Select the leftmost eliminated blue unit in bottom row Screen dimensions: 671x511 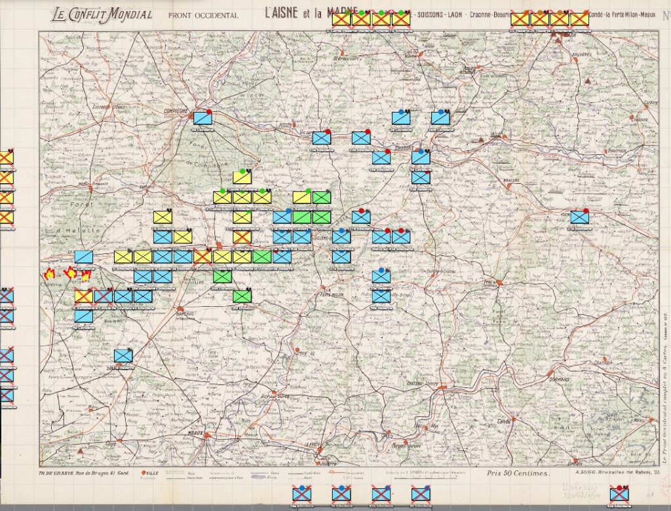tap(301, 493)
